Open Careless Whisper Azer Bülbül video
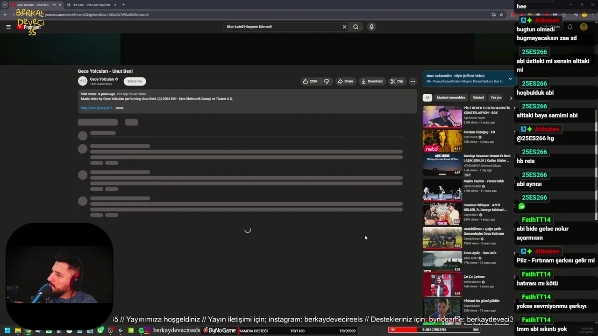The width and height of the screenshot is (598, 336). click(x=442, y=213)
